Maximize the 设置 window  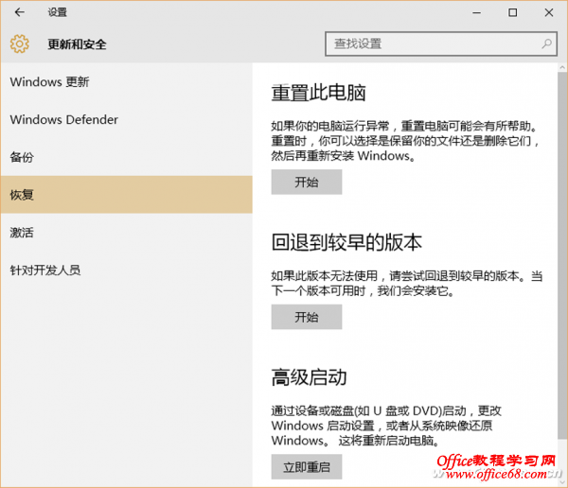click(x=512, y=13)
